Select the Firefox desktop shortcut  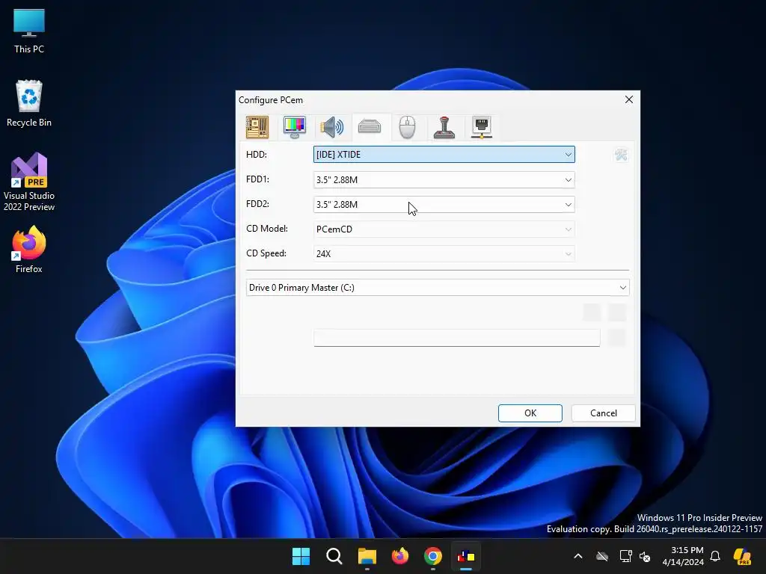pos(29,250)
